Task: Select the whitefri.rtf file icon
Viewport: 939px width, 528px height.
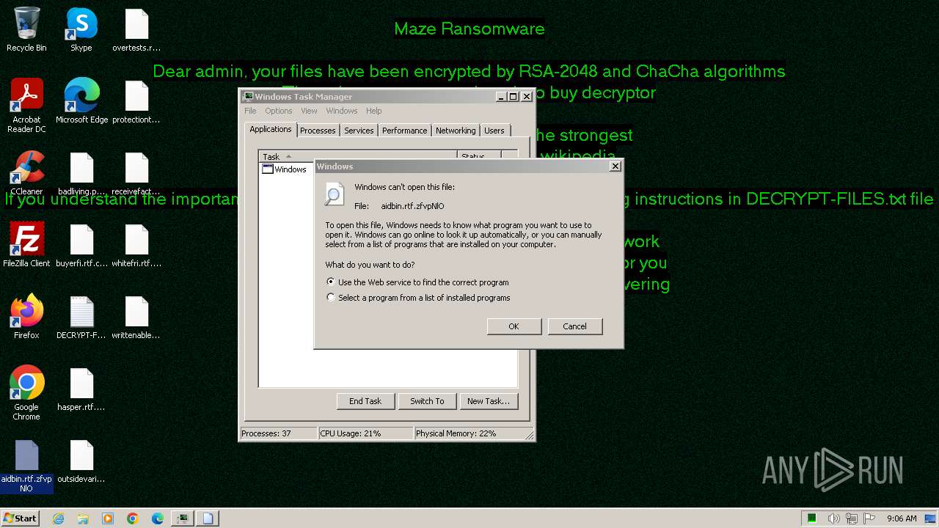Action: 136,245
